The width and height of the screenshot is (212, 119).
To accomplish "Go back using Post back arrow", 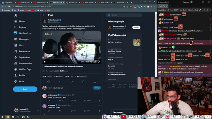I will [43, 15].
